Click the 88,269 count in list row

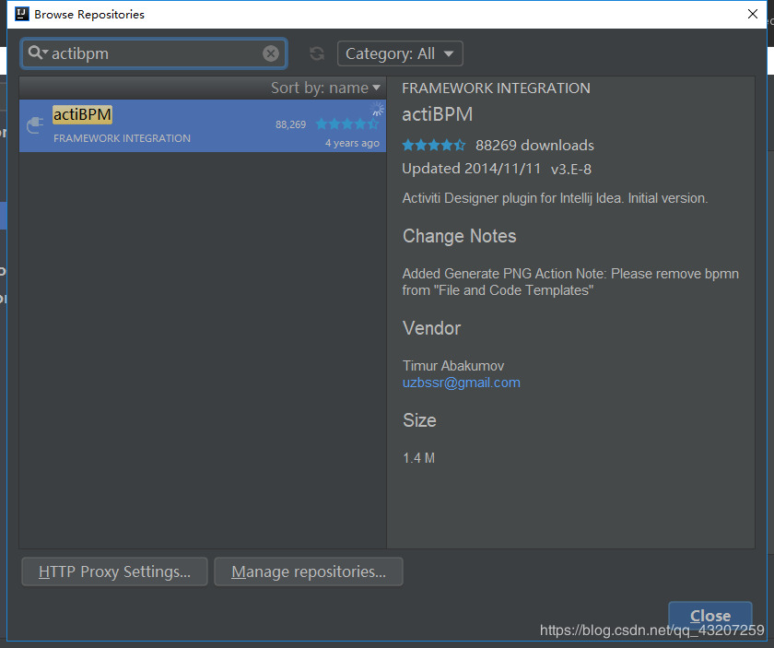[x=291, y=124]
